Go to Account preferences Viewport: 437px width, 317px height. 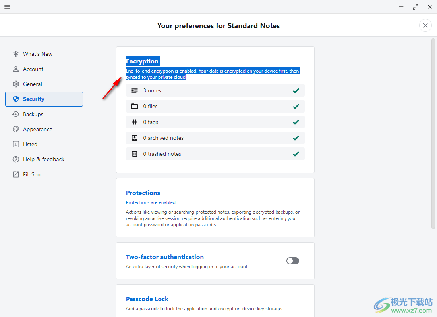pyautogui.click(x=44, y=69)
